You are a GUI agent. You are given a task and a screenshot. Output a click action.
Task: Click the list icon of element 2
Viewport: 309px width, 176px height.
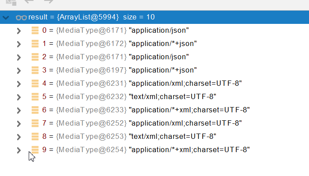35,57
